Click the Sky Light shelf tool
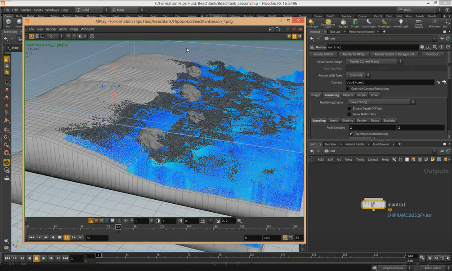452x271 pixels. click(x=343, y=23)
